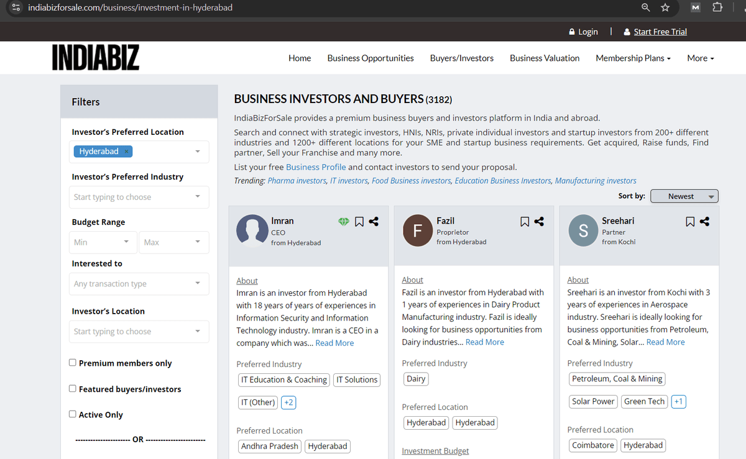Click the IT Solutions industry tag
The width and height of the screenshot is (746, 459).
pyautogui.click(x=357, y=379)
